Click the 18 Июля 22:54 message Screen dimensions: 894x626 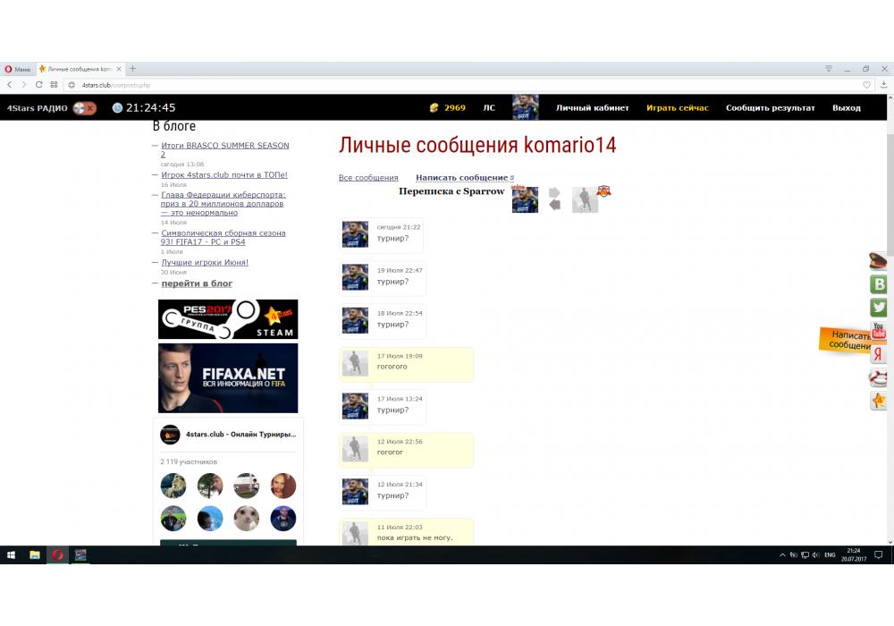point(383,321)
